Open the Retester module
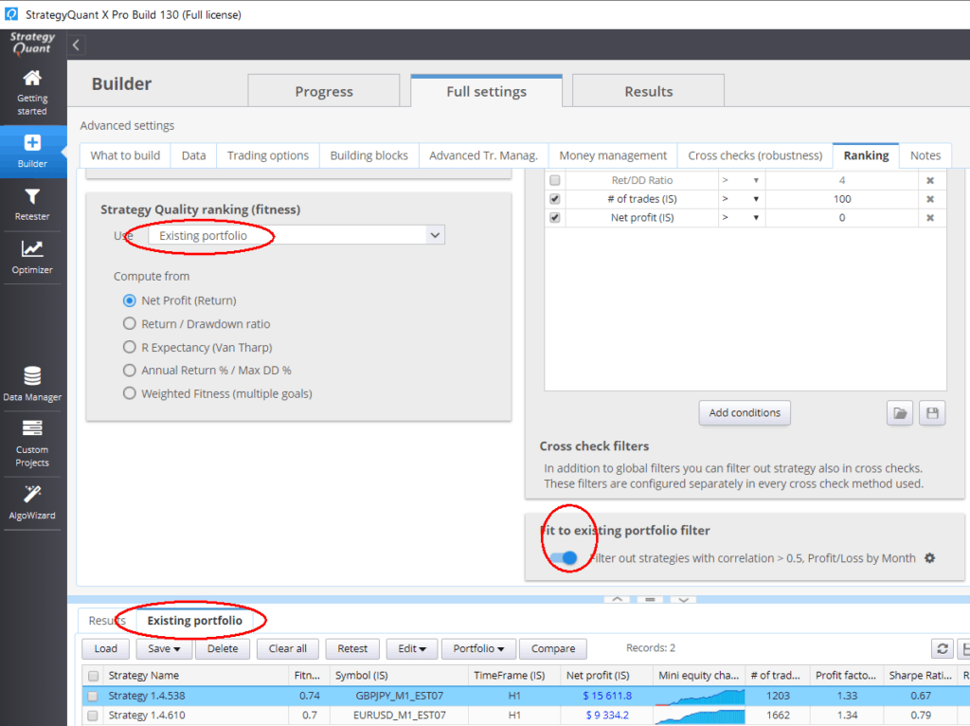The height and width of the screenshot is (726, 970). [32, 204]
